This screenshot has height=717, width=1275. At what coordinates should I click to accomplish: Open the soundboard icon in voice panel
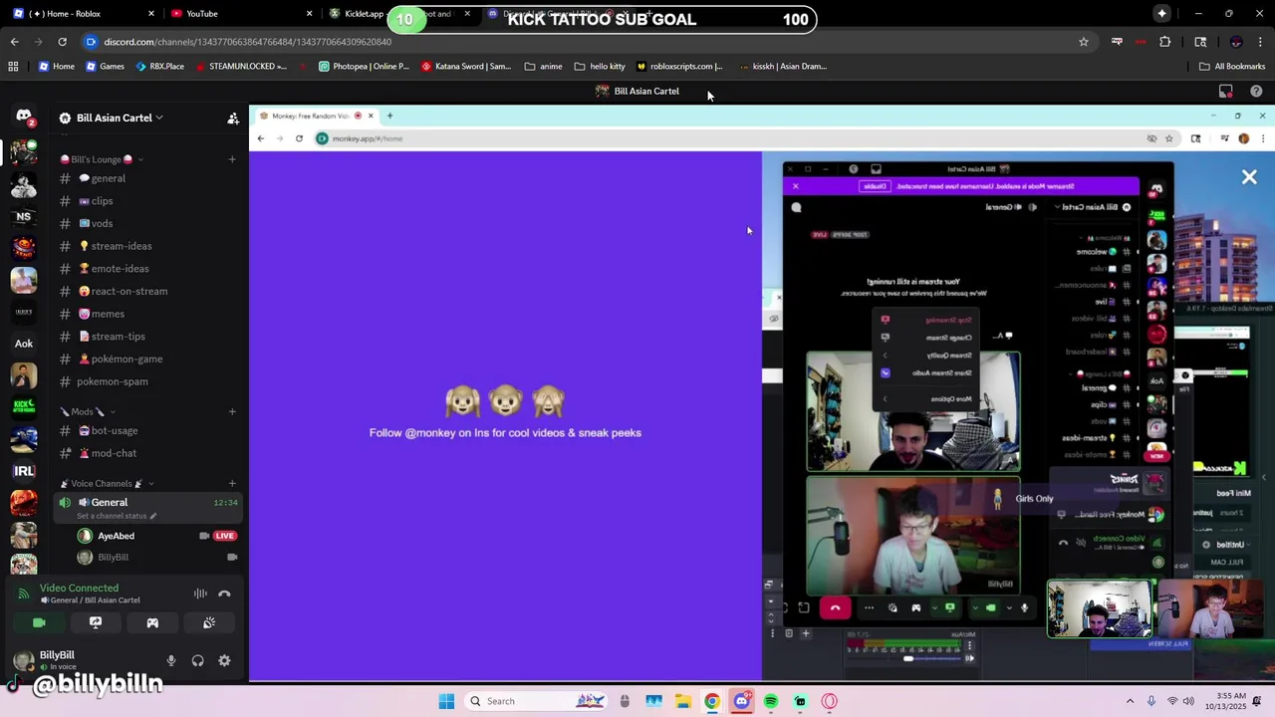209,622
